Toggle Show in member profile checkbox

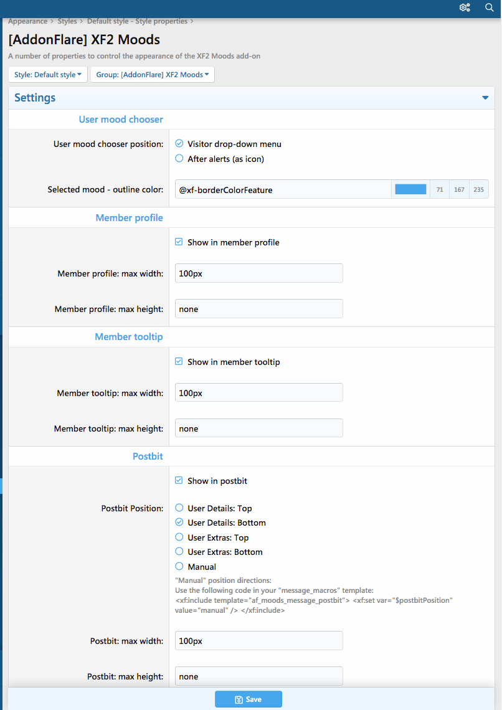(x=179, y=242)
